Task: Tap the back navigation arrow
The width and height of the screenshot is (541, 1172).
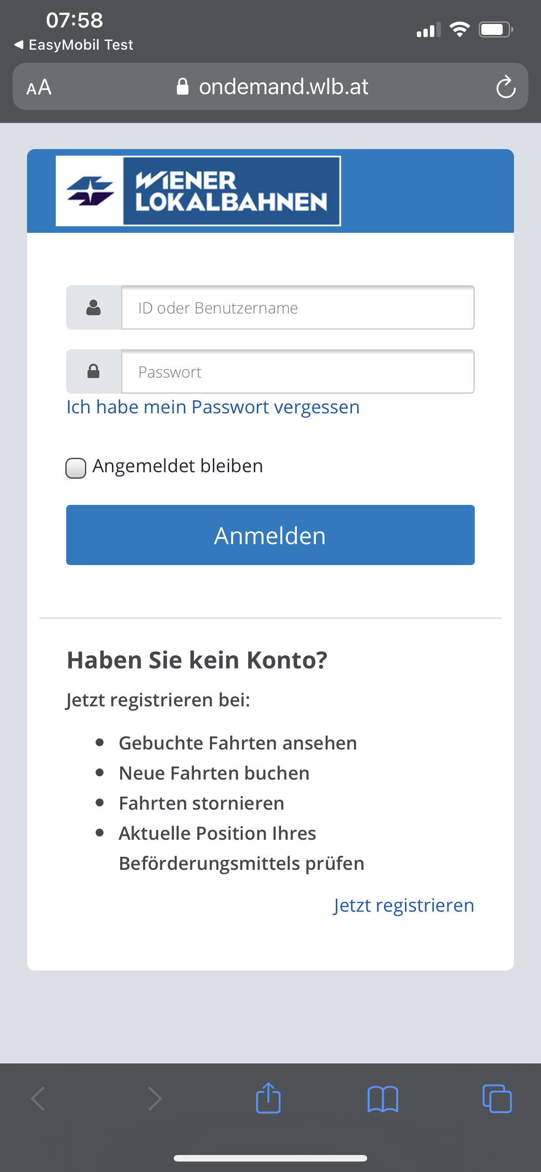Action: [39, 1097]
